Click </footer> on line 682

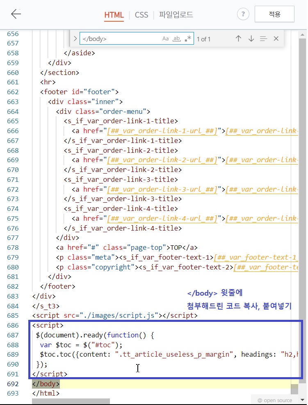click(58, 286)
